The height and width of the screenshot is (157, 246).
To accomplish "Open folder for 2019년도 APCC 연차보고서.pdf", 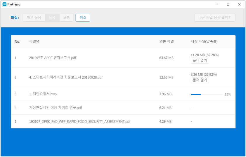I will 200,61.
